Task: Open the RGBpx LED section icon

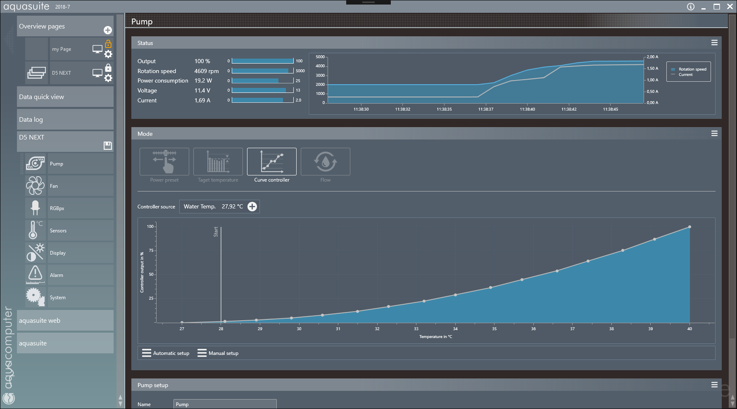Action: (36, 208)
